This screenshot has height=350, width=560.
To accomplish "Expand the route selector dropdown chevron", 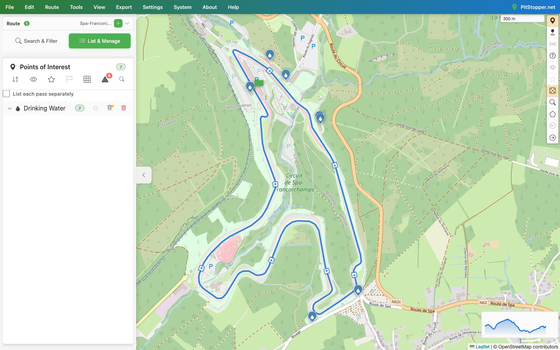I will click(127, 23).
